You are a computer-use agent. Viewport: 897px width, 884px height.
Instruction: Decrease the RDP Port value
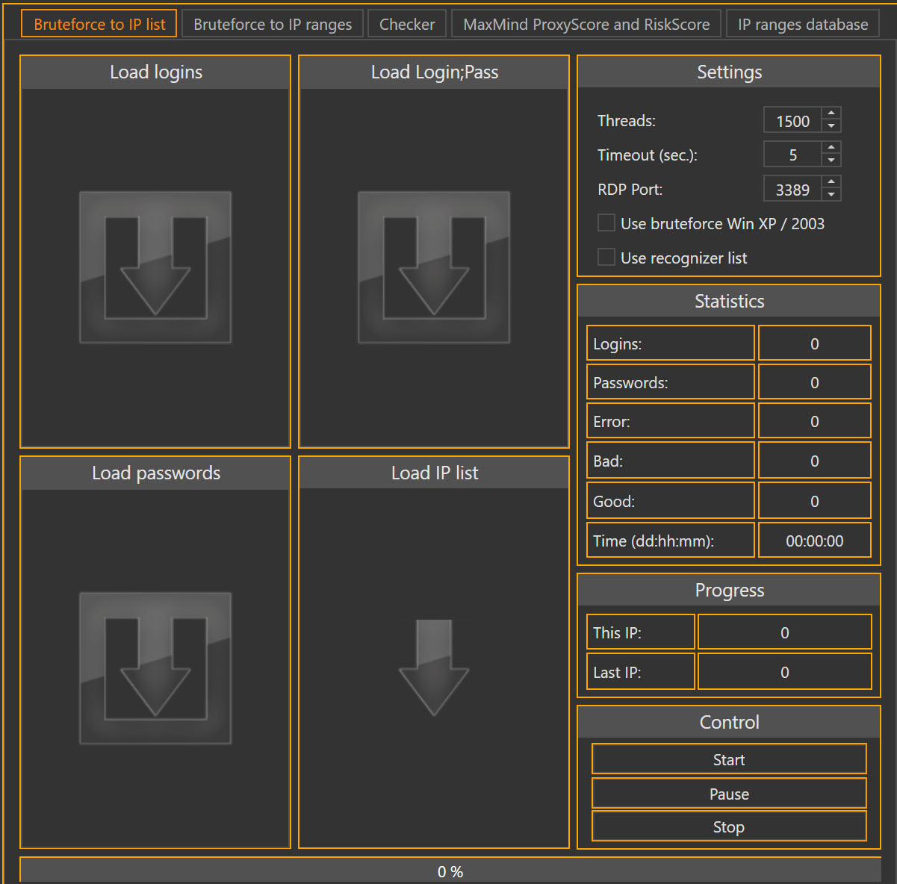click(831, 194)
